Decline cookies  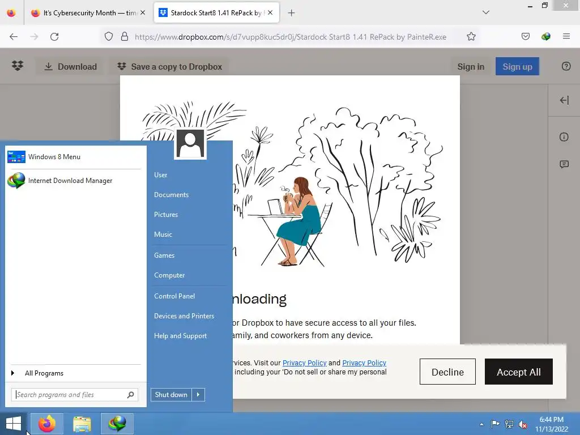tap(447, 372)
